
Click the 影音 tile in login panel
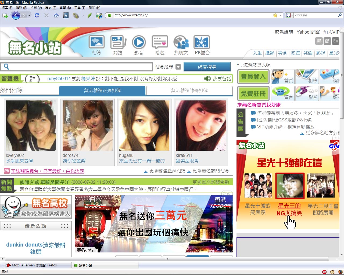(x=307, y=93)
